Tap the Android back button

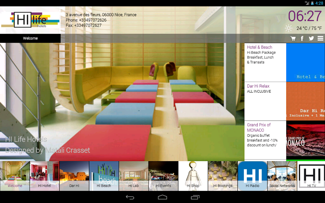coord(130,197)
